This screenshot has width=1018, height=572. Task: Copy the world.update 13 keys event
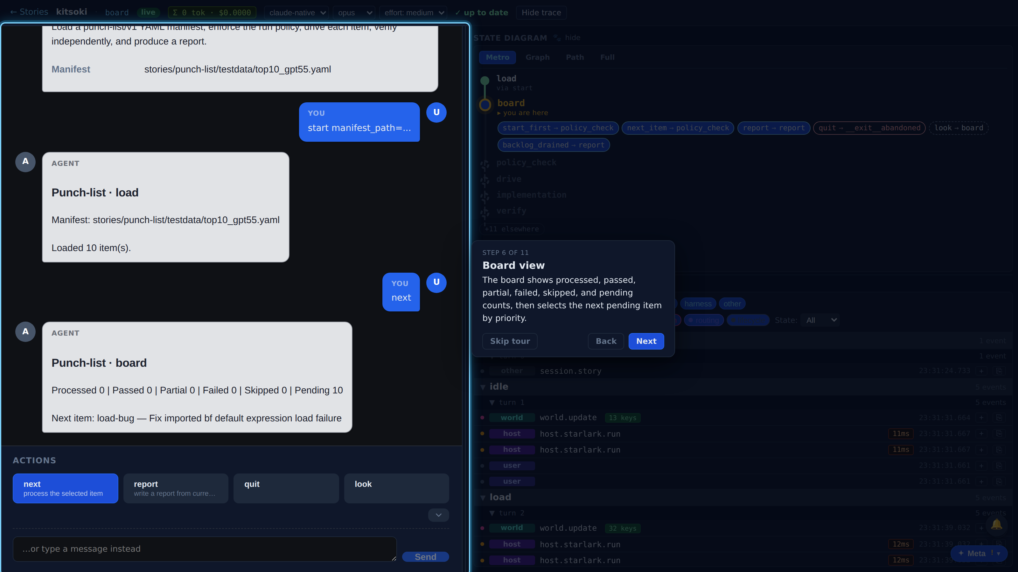(999, 418)
